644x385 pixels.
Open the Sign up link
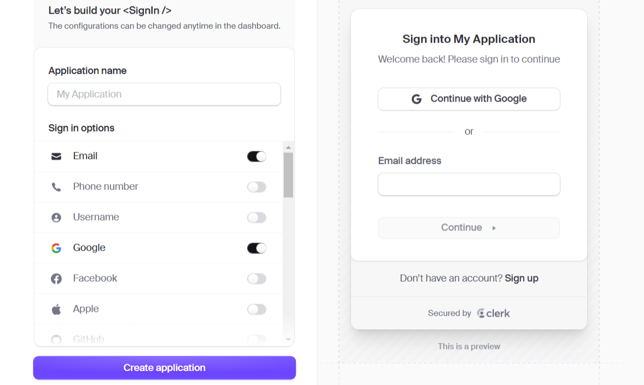point(522,279)
